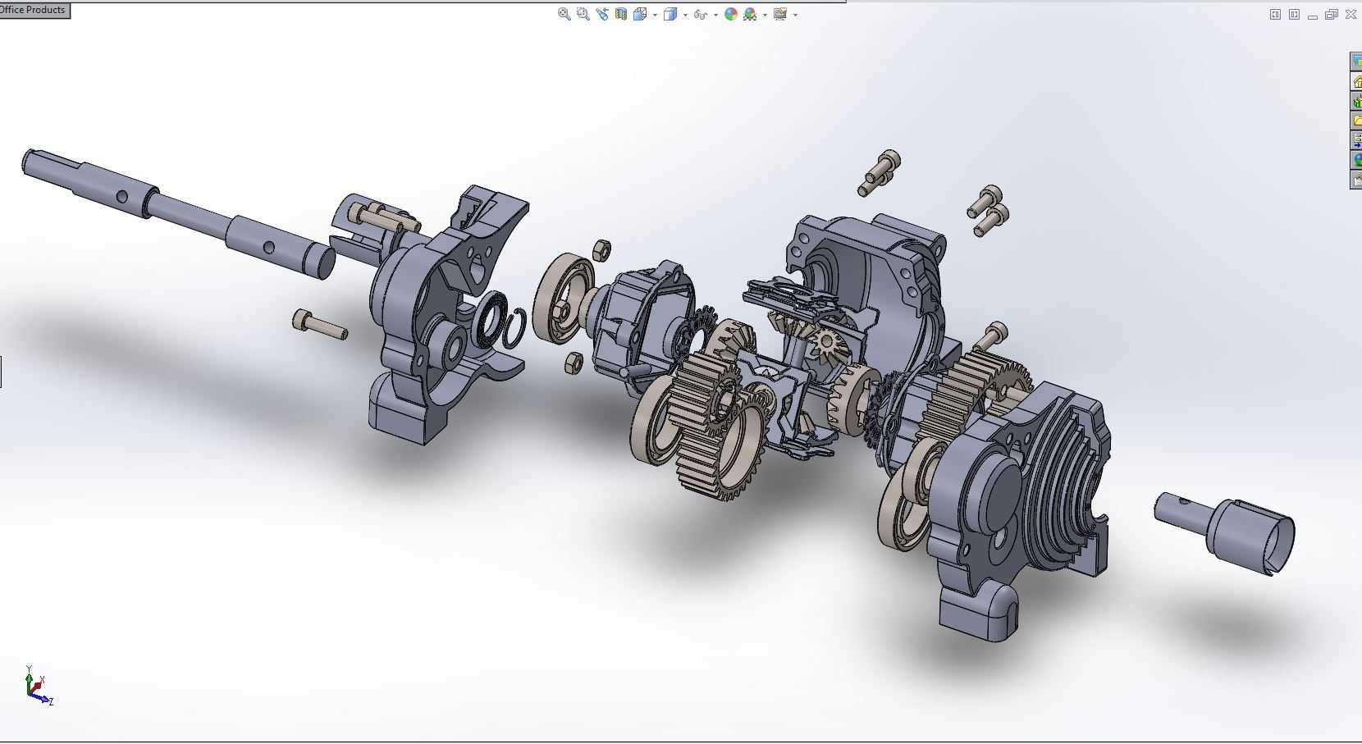Go back with Previous View icon
The image size is (1362, 744).
(x=602, y=14)
